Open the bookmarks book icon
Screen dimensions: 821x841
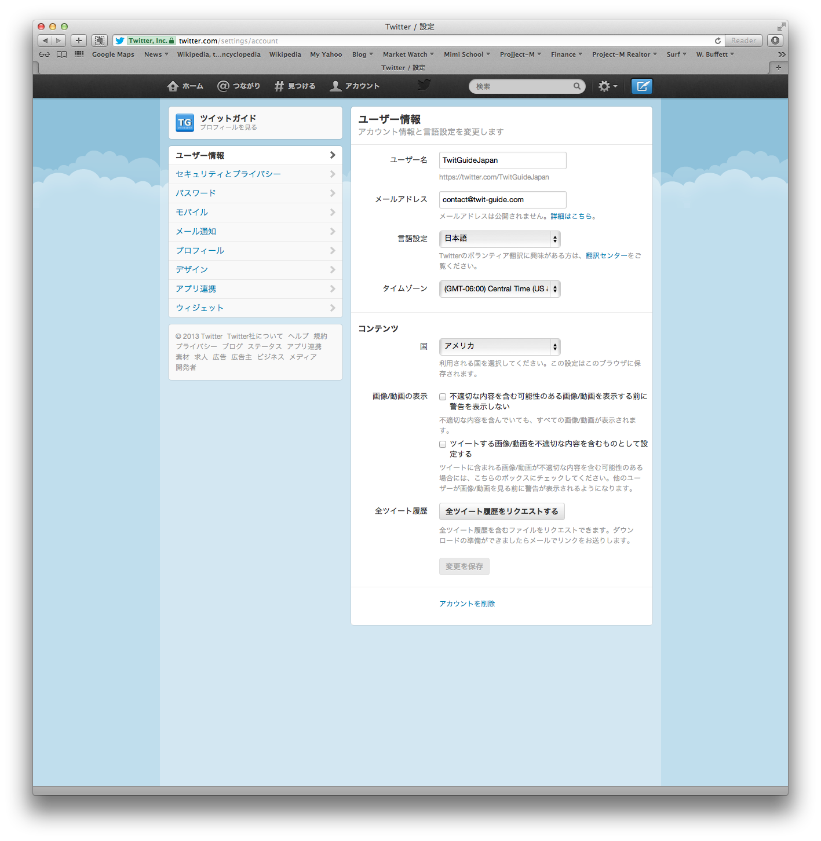click(x=61, y=54)
